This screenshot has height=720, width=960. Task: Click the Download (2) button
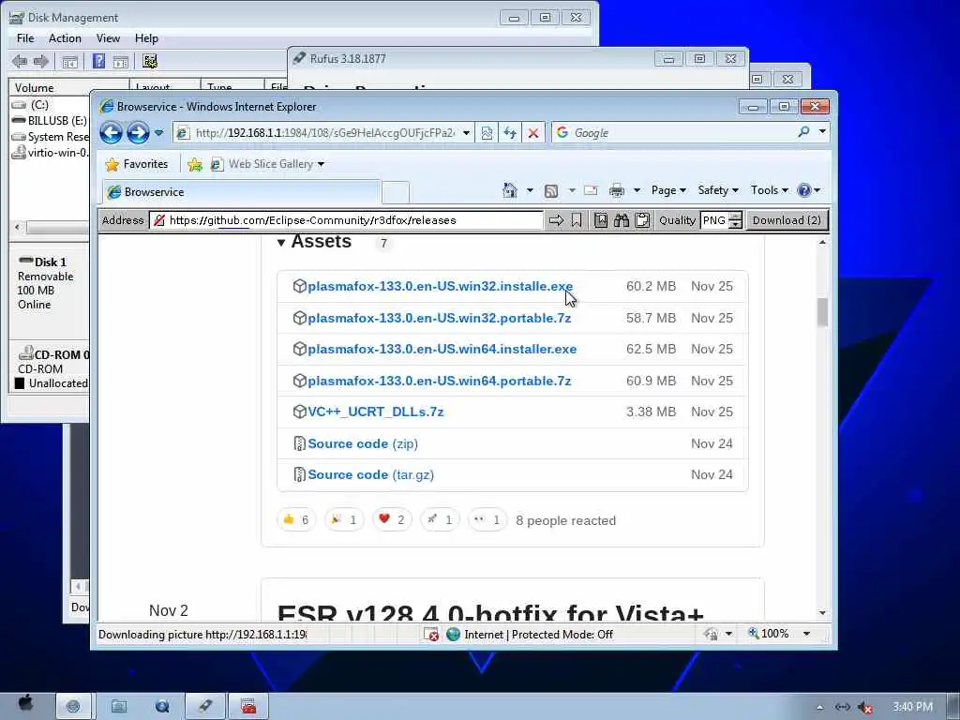point(787,220)
